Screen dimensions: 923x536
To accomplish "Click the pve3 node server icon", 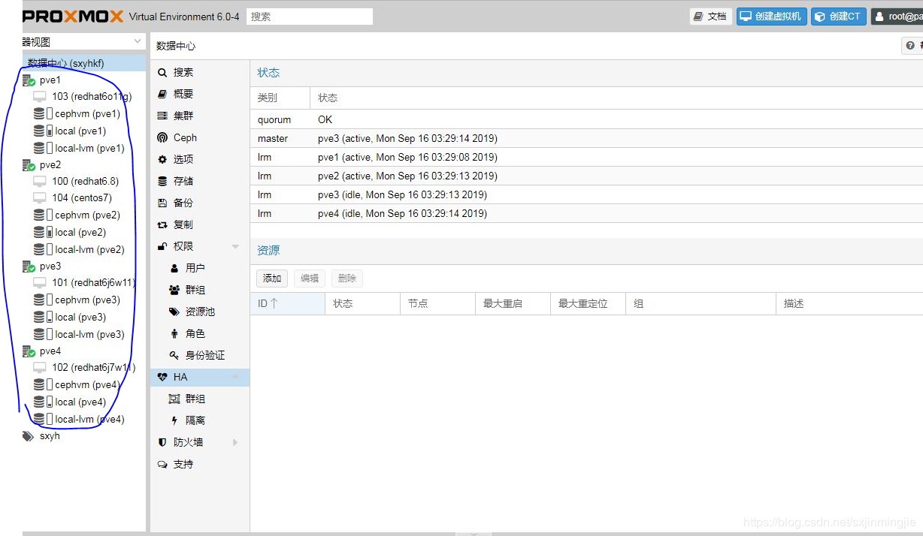I will [x=29, y=266].
